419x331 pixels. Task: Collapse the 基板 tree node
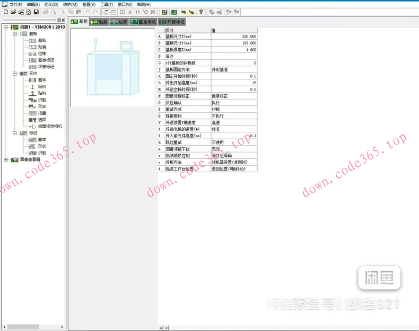click(x=15, y=34)
